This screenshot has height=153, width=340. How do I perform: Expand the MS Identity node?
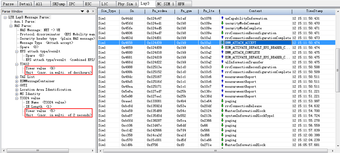[x=17, y=94]
